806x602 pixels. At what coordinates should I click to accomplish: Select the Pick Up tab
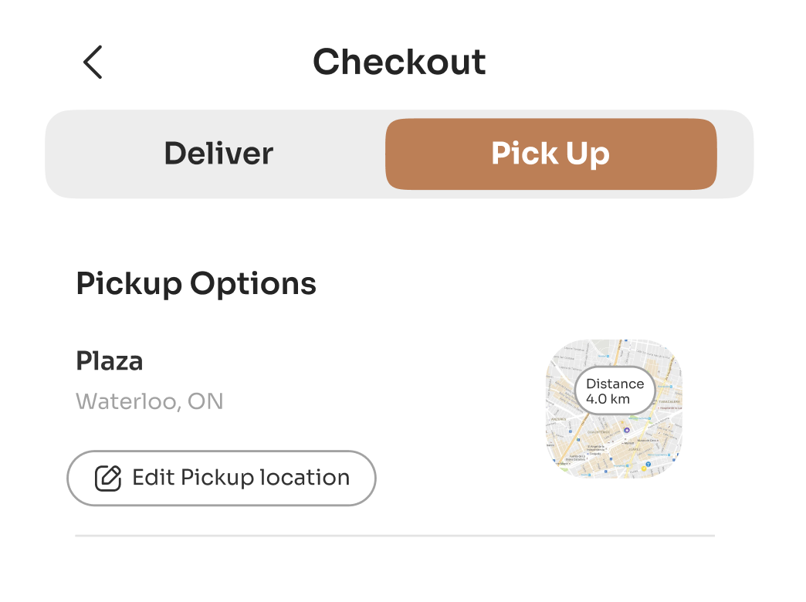tap(550, 154)
